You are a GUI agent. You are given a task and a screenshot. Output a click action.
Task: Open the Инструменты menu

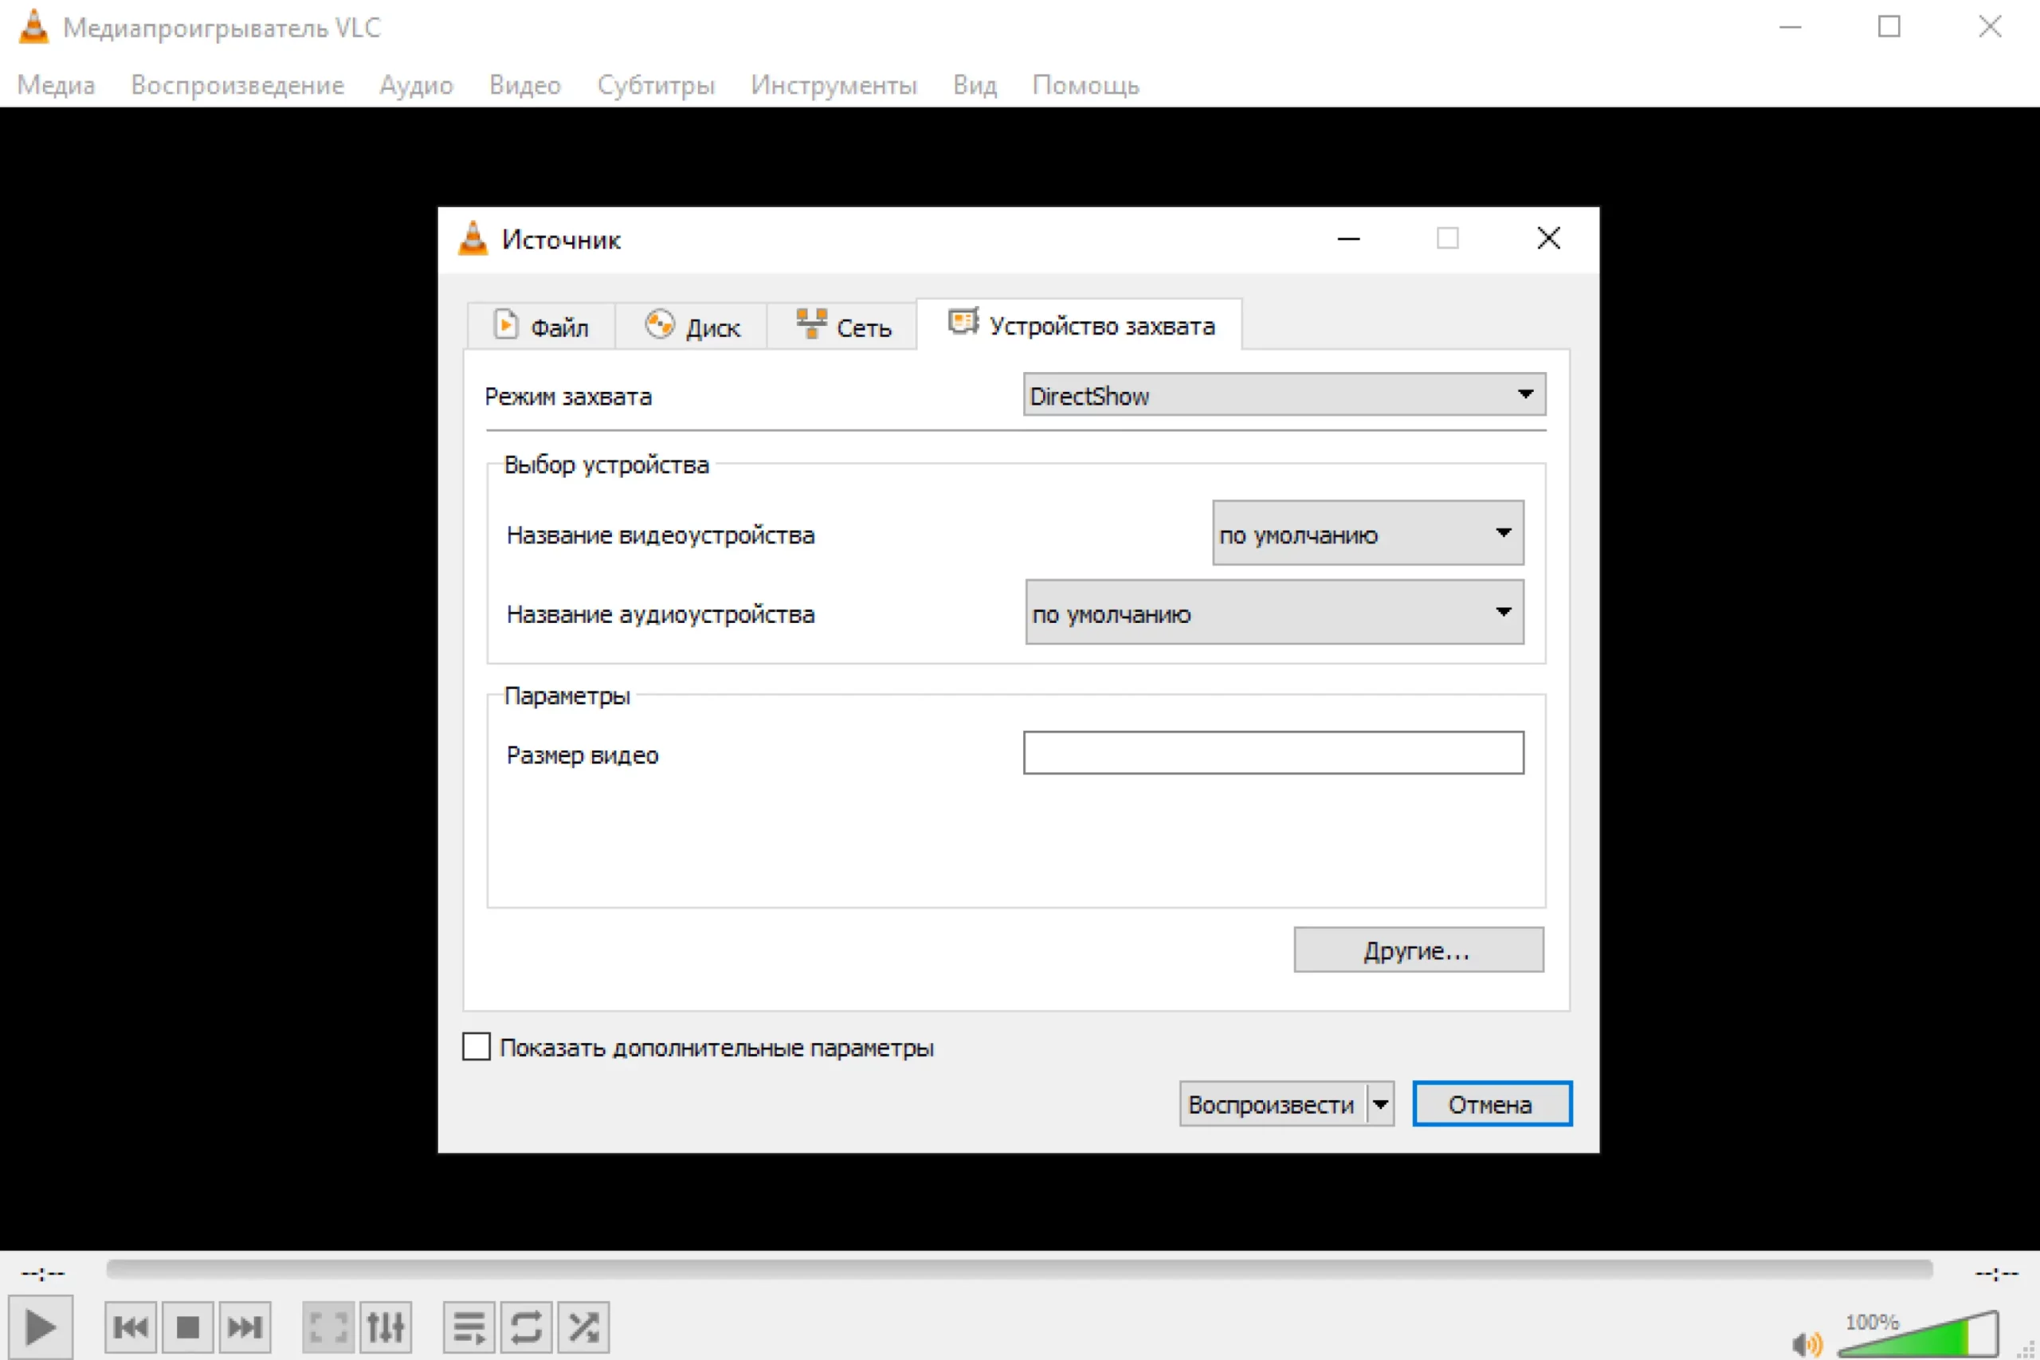[x=833, y=85]
